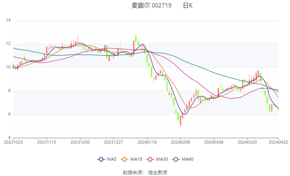This screenshot has width=290, height=176.
Task: Toggle the MA60 series via its text label
Action: point(188,159)
